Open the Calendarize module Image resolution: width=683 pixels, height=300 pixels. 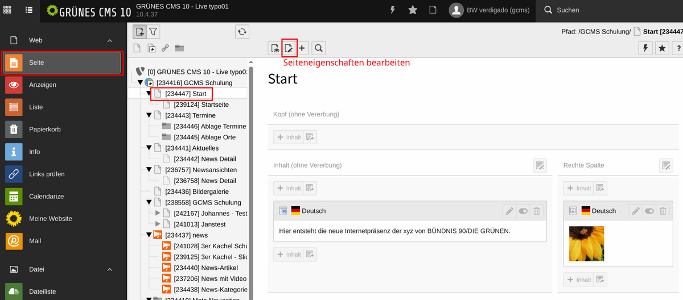pos(63,196)
